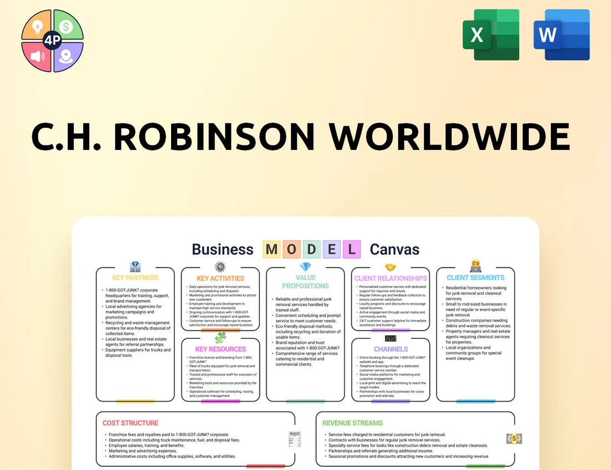The width and height of the screenshot is (611, 470).
Task: Click the diamond icon above Value Propositions
Action: click(305, 267)
